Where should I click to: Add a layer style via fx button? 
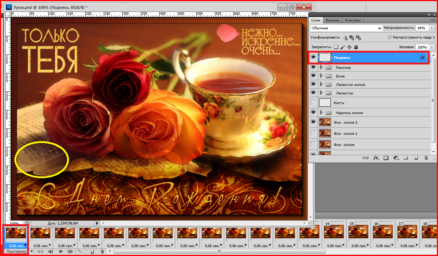pyautogui.click(x=376, y=158)
